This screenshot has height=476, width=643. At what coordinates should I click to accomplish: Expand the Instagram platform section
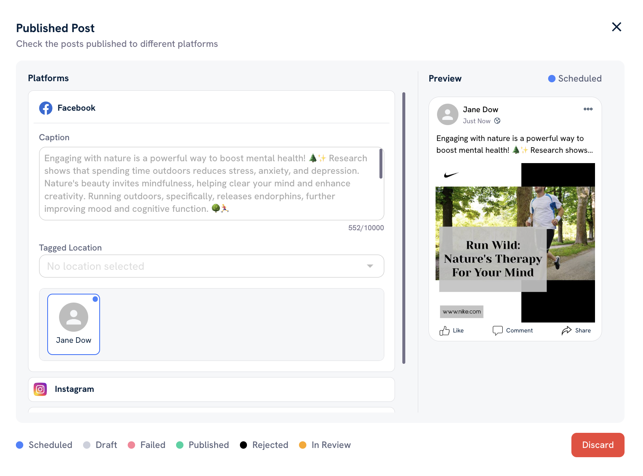point(211,389)
